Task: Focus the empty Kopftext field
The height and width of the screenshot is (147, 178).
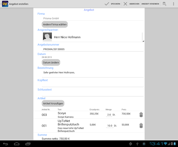Action: click(93, 84)
